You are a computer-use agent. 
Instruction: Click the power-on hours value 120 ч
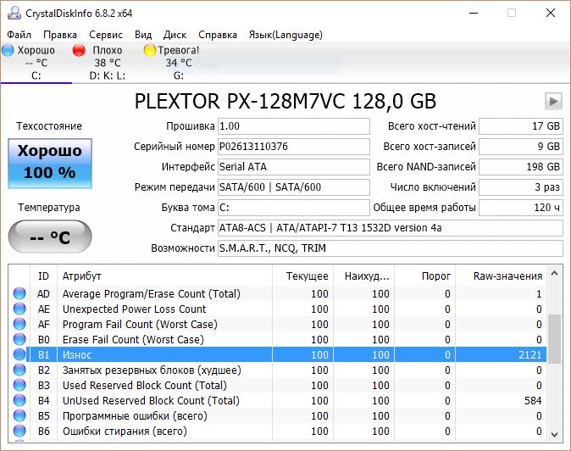coord(521,208)
